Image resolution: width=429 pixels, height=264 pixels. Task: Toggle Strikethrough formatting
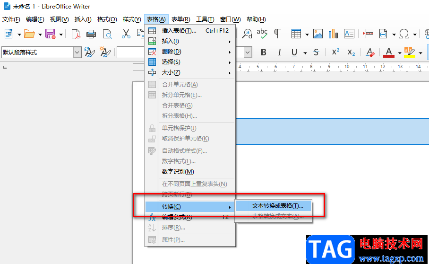[x=316, y=52]
